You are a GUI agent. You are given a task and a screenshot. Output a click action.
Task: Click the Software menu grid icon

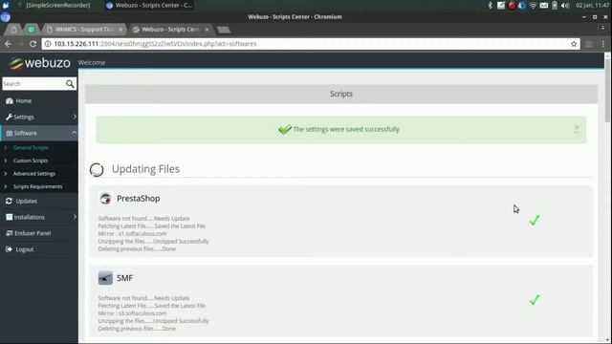pos(10,133)
